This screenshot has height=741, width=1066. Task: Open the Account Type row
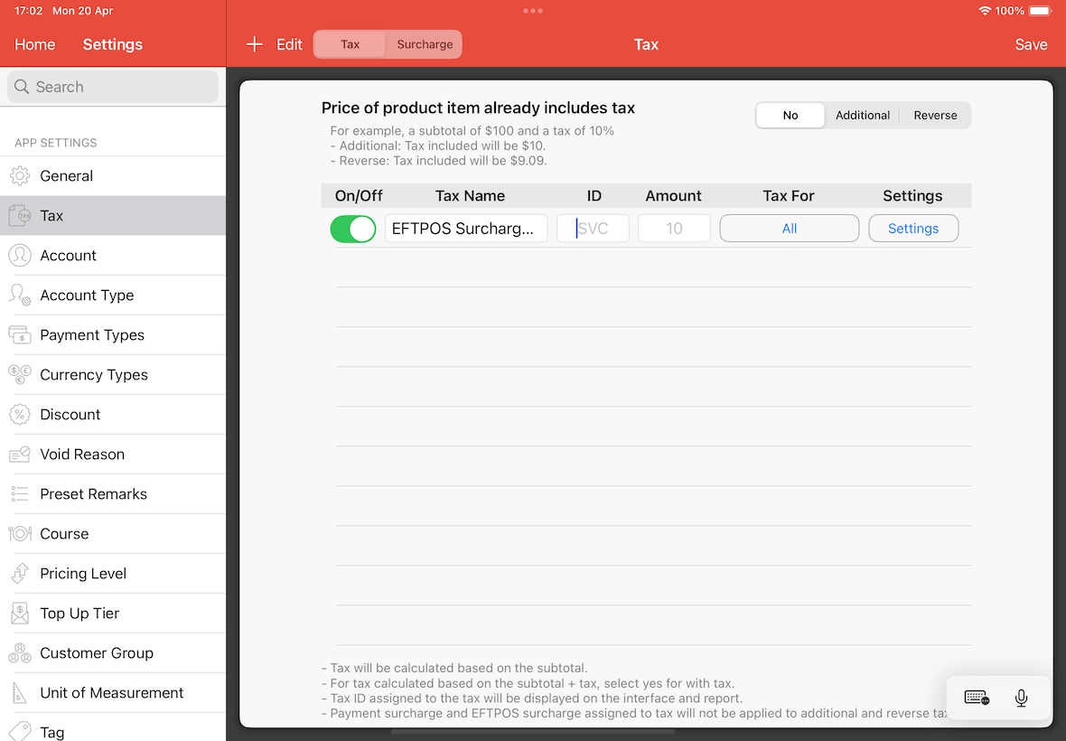113,295
